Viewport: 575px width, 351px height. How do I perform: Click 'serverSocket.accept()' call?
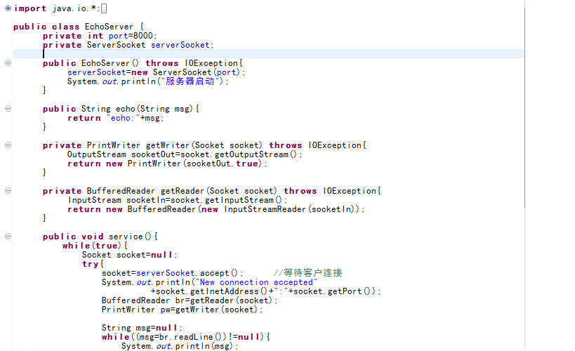point(187,273)
